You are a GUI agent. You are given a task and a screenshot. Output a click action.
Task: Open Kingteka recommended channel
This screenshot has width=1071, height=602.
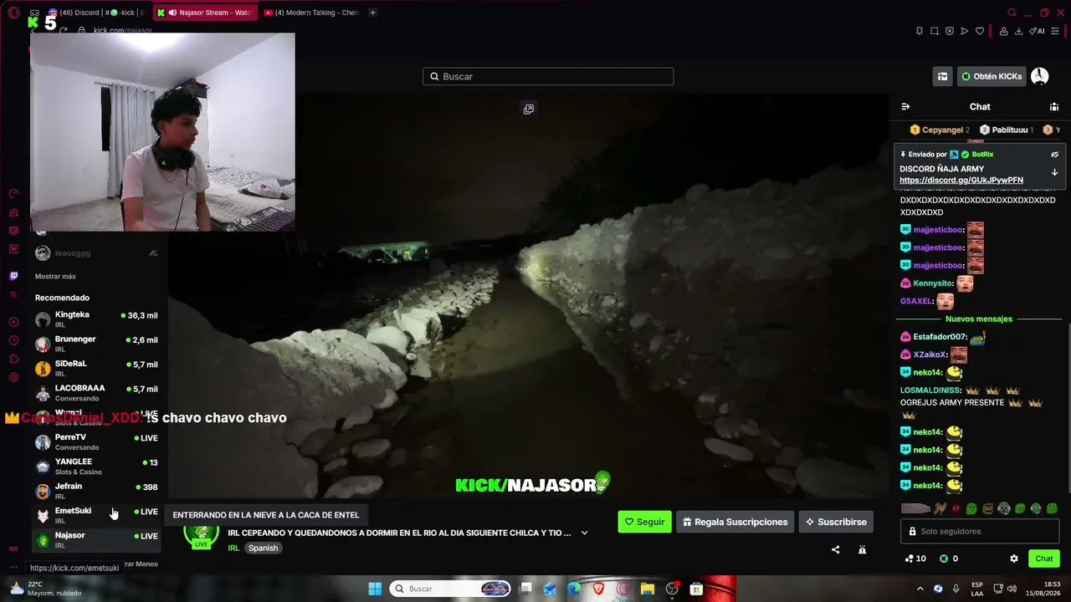[x=97, y=319]
